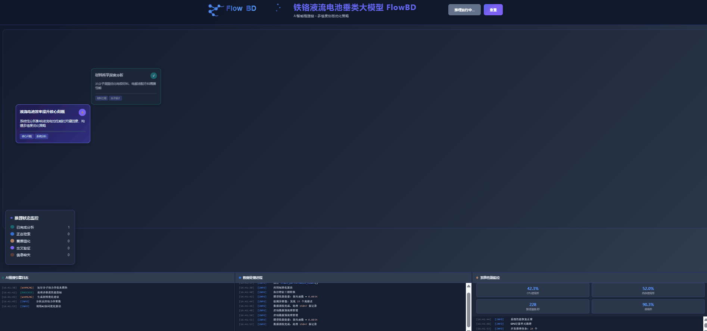Open the 液流电池效率提升核心问题 node title
707x331 pixels.
pos(42,112)
